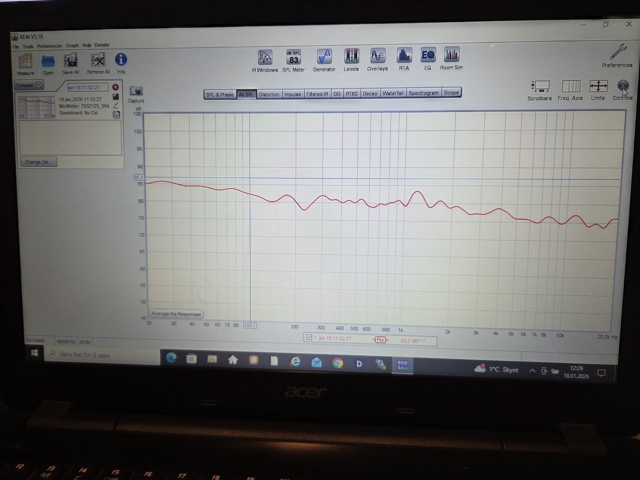The width and height of the screenshot is (640, 480).
Task: Open the RT60 graph tab
Action: tap(352, 94)
